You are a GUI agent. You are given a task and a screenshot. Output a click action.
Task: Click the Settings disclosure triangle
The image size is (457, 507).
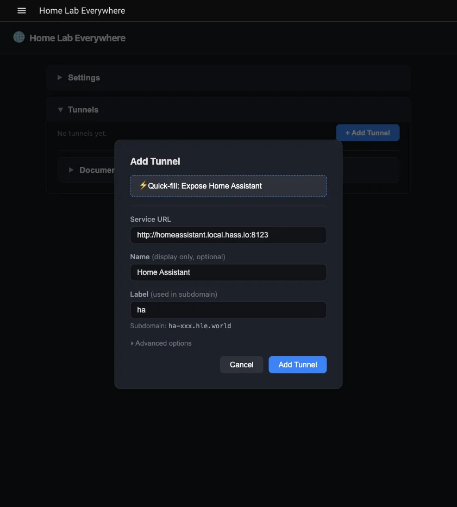coord(60,77)
